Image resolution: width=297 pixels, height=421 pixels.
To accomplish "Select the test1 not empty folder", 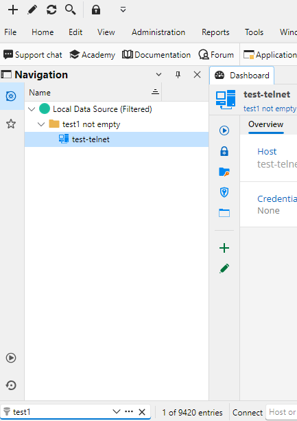I will [x=91, y=124].
